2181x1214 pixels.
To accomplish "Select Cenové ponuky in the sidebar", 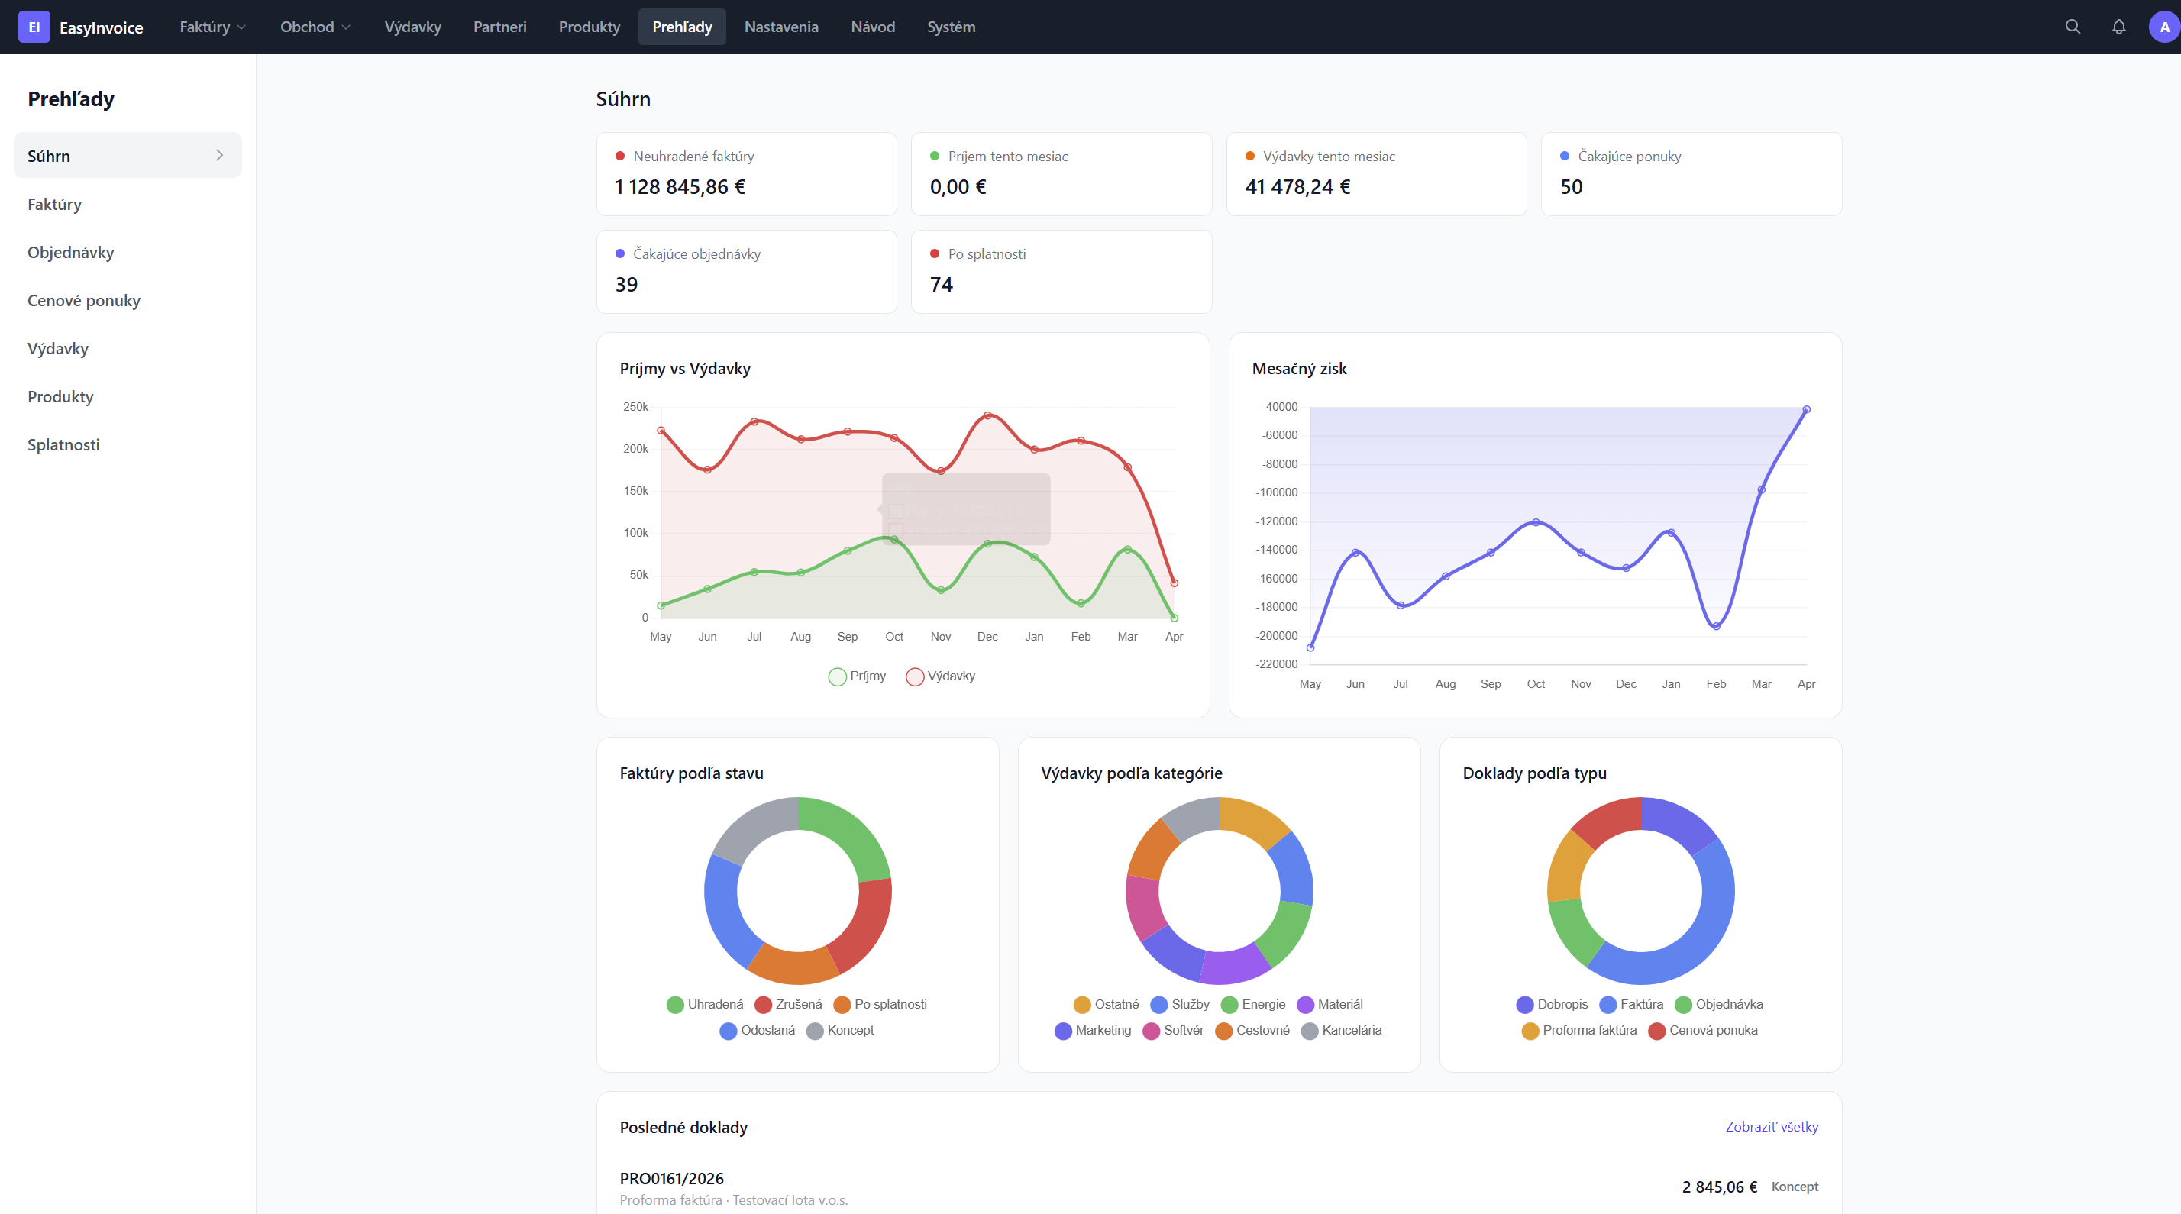I will tap(84, 300).
